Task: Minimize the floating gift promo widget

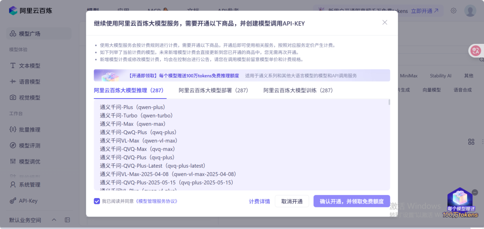Action: tap(475, 192)
